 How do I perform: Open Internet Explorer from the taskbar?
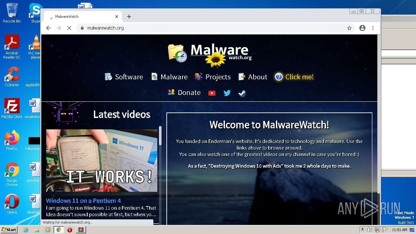[x=26, y=230]
